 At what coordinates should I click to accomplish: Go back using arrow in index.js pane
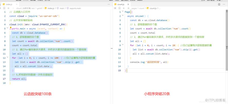coord(8,8)
